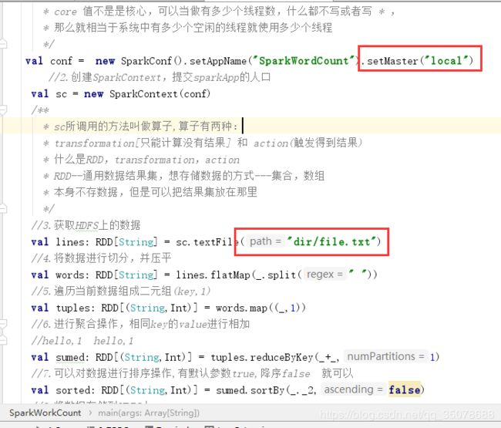The width and height of the screenshot is (501, 428).
Task: Click fold end marker above val conf line
Action: coord(3,44)
